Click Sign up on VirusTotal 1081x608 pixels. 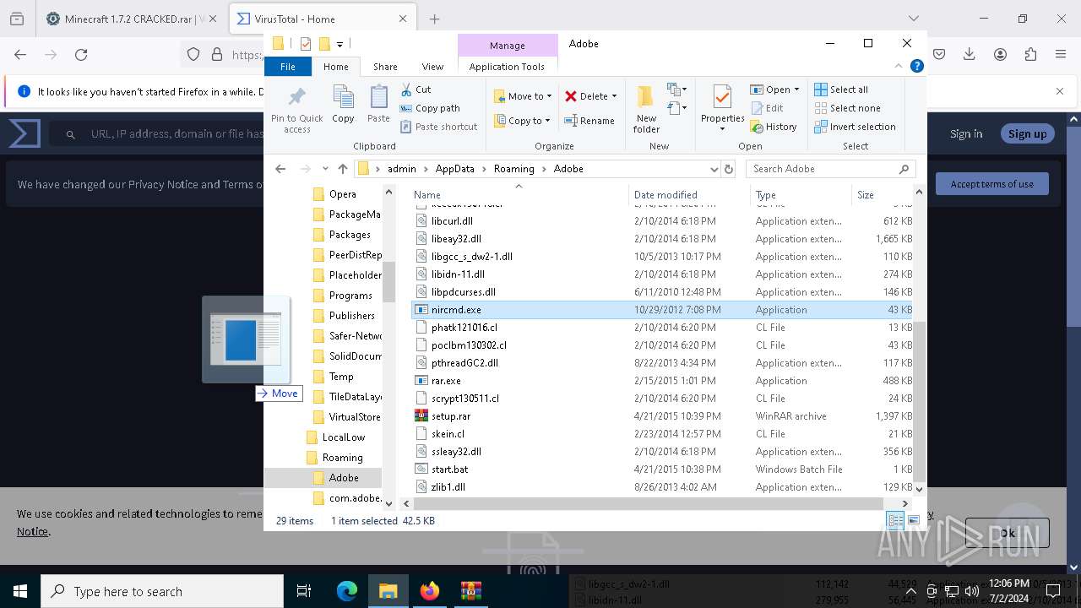1027,133
